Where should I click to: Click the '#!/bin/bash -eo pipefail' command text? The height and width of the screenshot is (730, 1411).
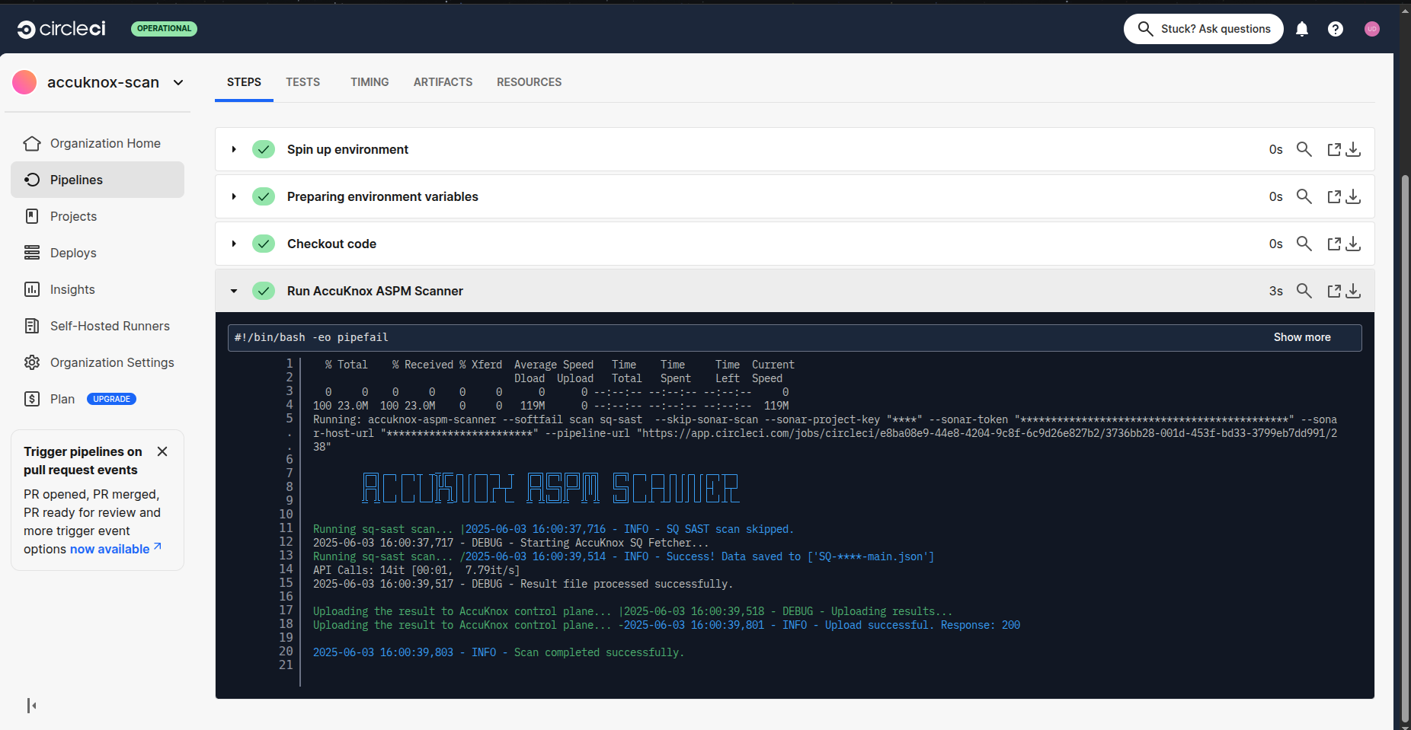tap(311, 337)
